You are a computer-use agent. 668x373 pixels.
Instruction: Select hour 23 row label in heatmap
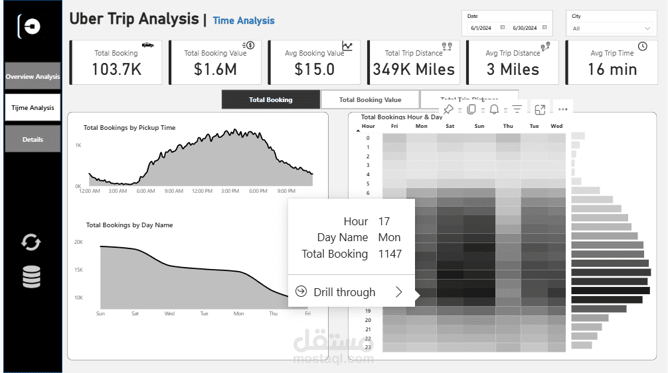(x=368, y=347)
